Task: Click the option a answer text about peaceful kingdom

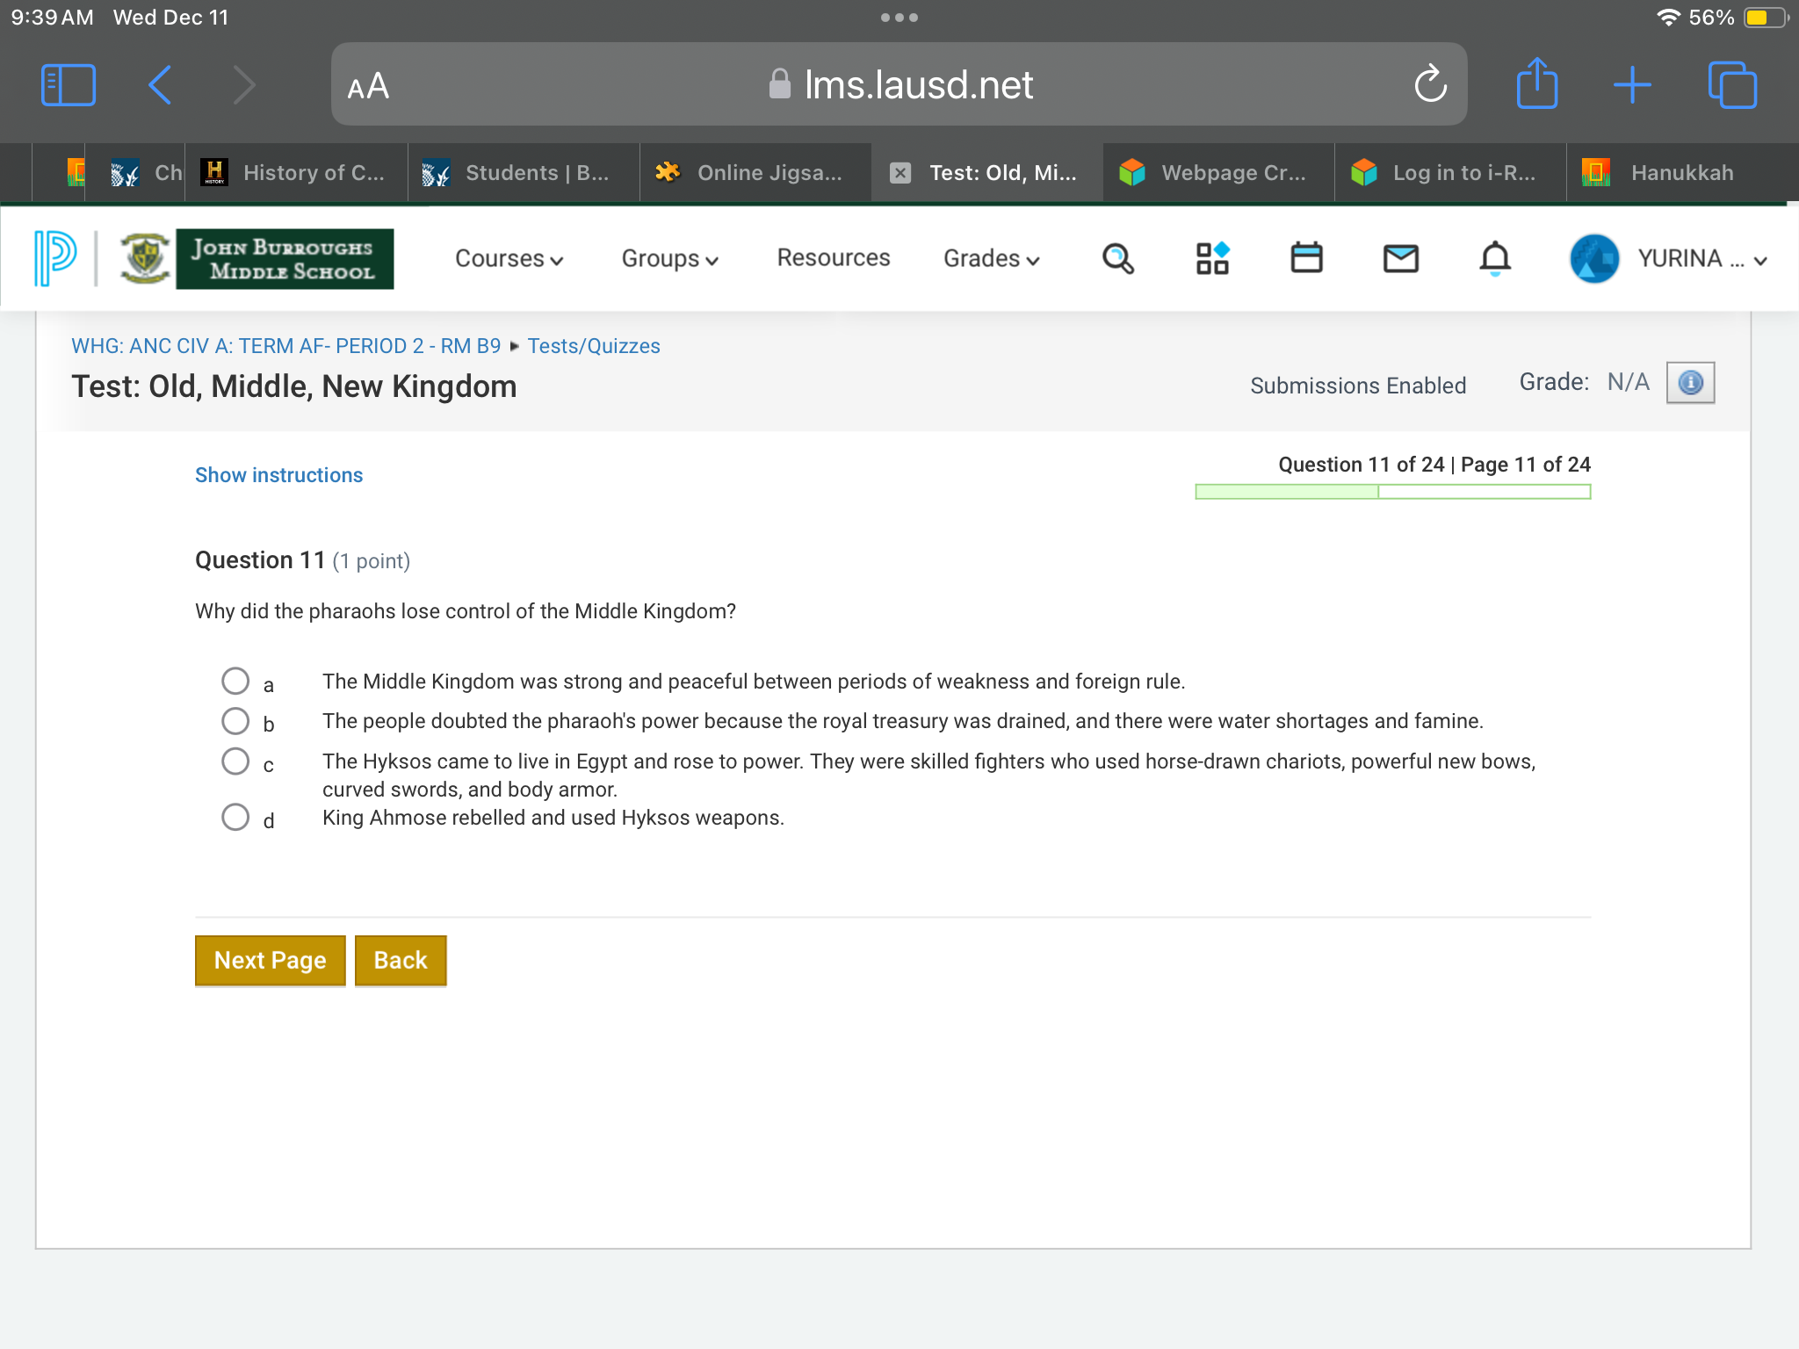Action: coord(754,682)
